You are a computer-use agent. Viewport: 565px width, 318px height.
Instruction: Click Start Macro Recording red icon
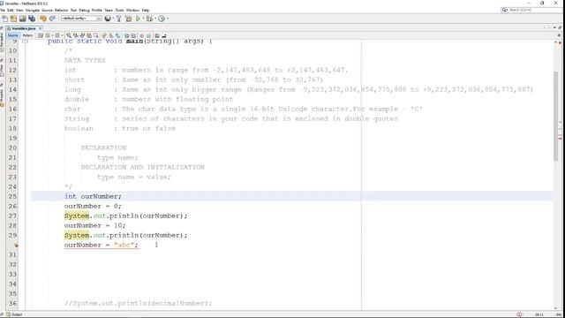coord(141,35)
